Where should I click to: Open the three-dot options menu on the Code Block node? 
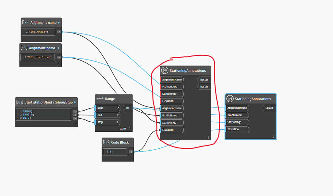pos(131,159)
